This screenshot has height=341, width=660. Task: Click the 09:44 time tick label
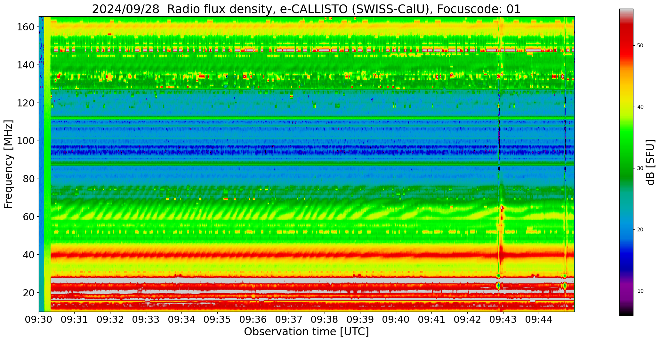click(539, 319)
